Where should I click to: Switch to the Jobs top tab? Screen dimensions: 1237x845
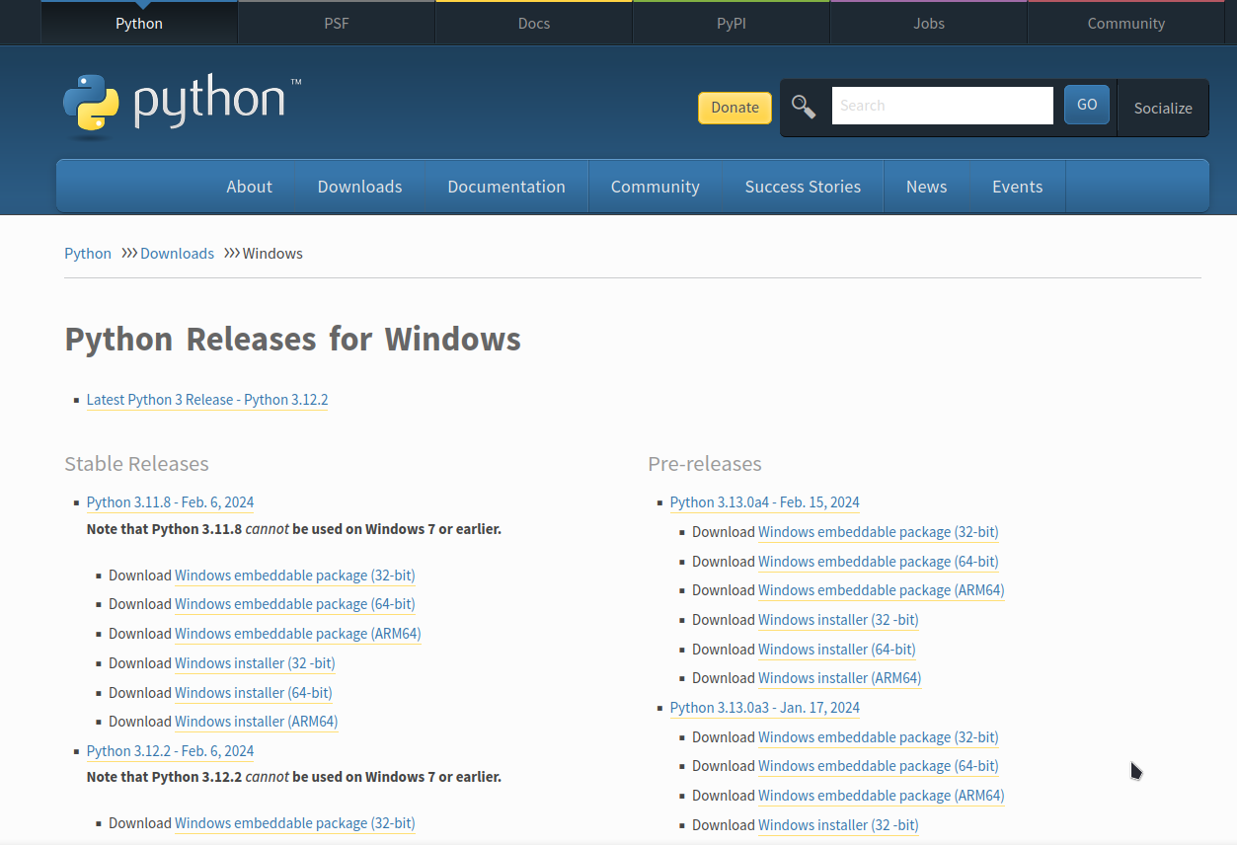click(x=929, y=23)
